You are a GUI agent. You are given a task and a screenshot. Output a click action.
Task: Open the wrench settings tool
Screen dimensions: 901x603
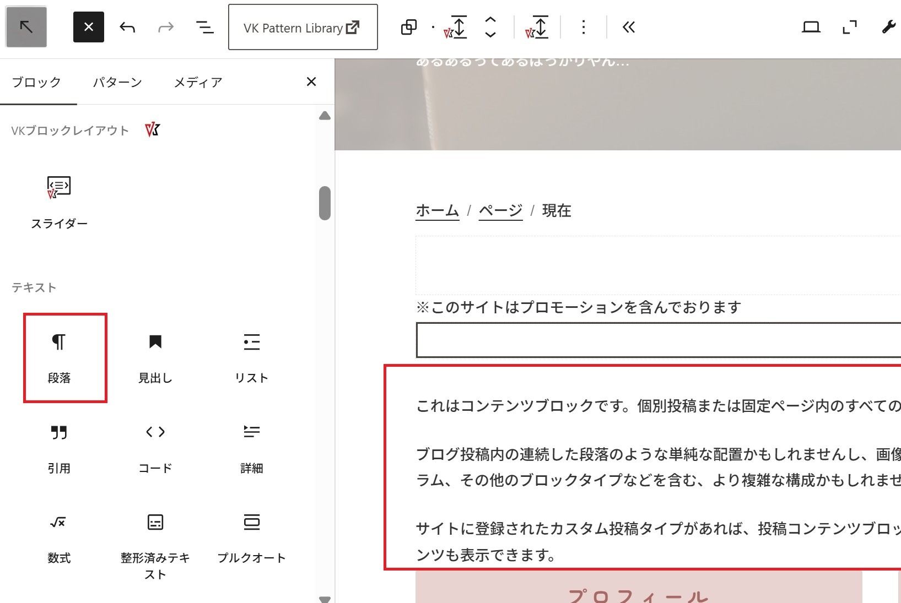click(888, 27)
